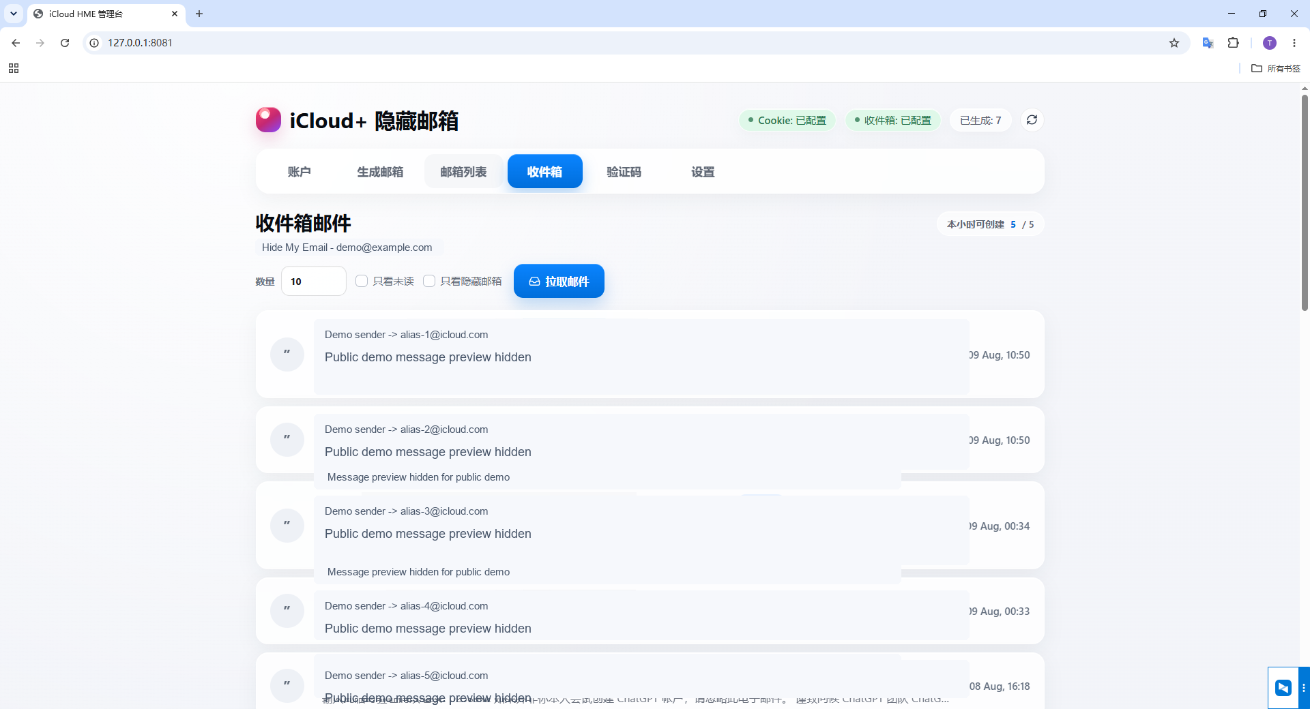Click "Demo sender -> alias-5@icloud.com" line
The image size is (1310, 709).
coord(406,676)
